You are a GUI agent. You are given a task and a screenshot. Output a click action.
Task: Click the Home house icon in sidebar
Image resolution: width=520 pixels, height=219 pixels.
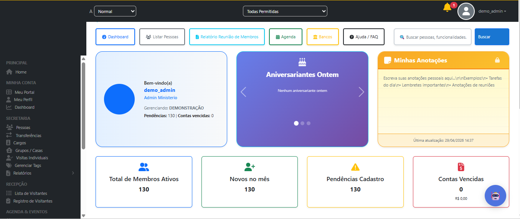(x=10, y=72)
